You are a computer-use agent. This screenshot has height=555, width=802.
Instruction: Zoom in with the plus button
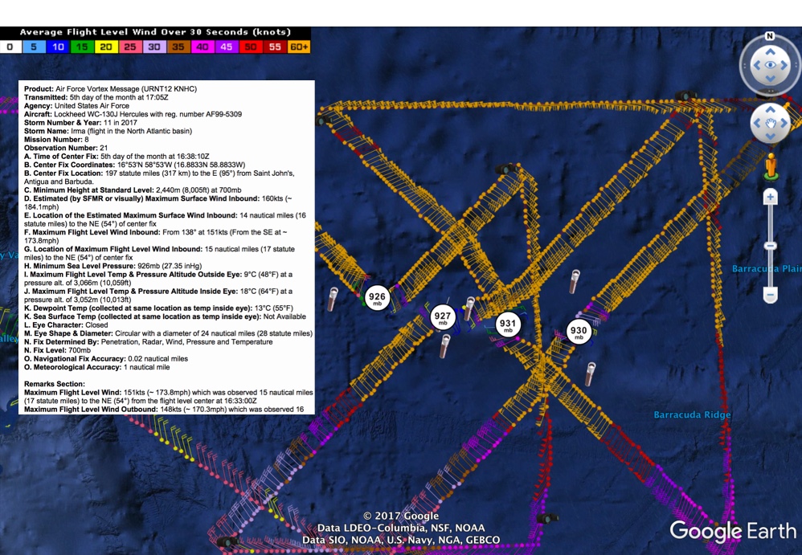771,197
